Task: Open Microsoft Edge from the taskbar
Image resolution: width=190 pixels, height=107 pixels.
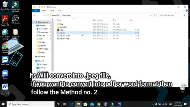Action: (x=72, y=104)
